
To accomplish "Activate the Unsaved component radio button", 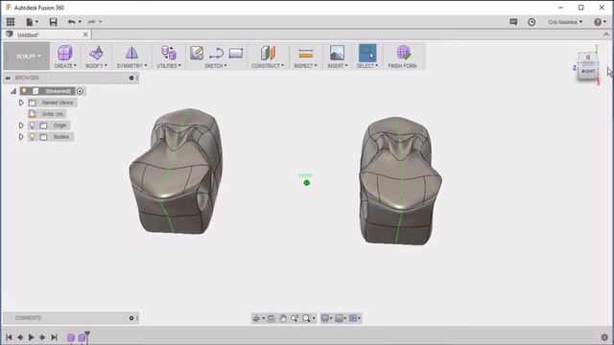I will coord(80,91).
